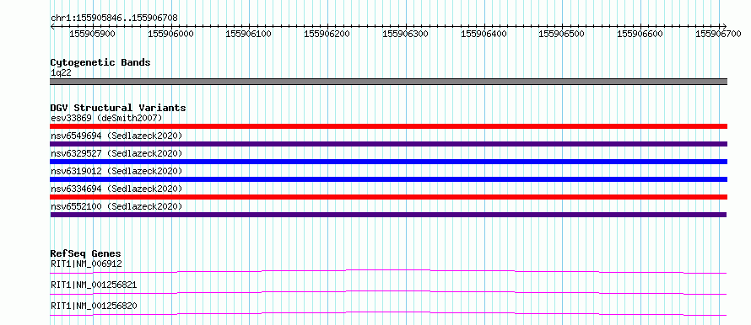Open variant label nsv6334694 (Sedlazeck2020)
This screenshot has height=325, width=751.
tap(116, 189)
